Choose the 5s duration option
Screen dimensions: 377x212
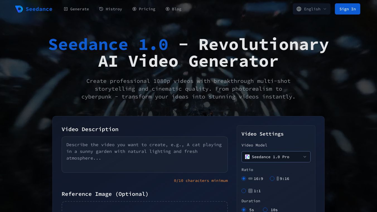pos(244,210)
